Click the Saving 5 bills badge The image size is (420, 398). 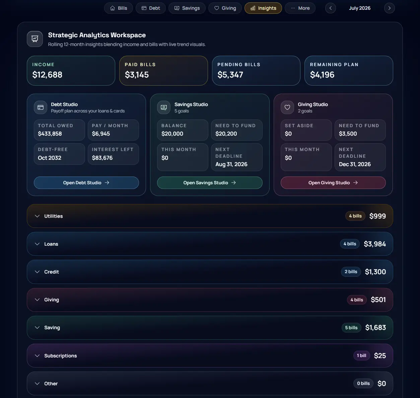point(351,328)
